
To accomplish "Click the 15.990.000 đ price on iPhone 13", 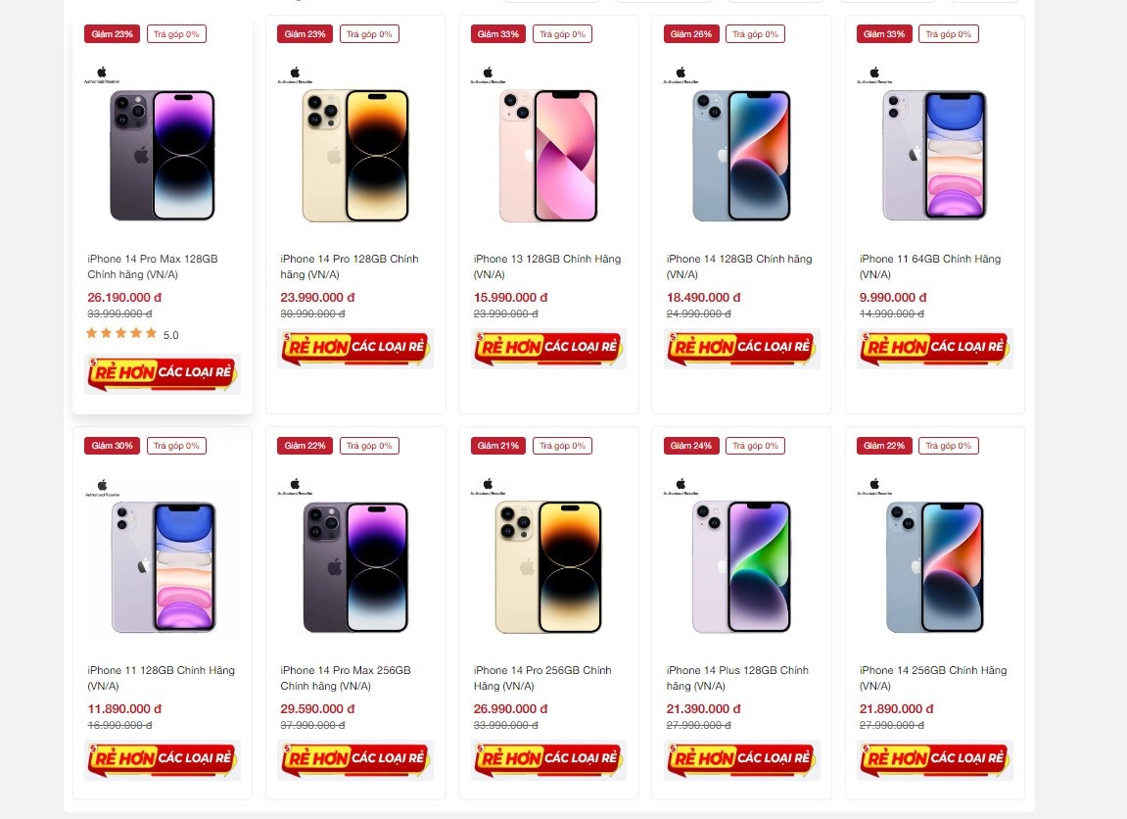I will point(510,297).
